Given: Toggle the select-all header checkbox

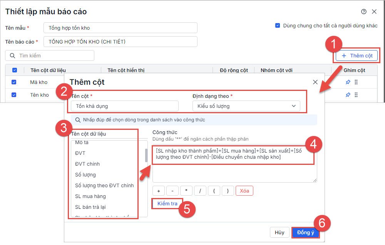Looking at the screenshot, I should (x=15, y=70).
